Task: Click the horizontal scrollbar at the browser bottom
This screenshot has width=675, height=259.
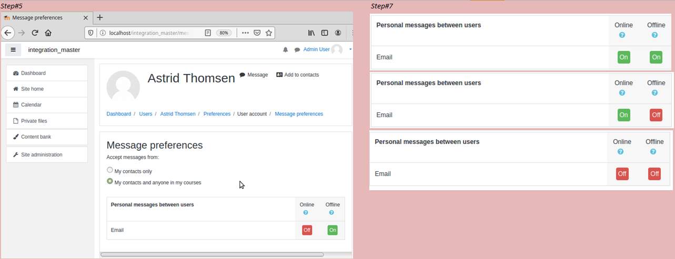Action: coord(212,255)
